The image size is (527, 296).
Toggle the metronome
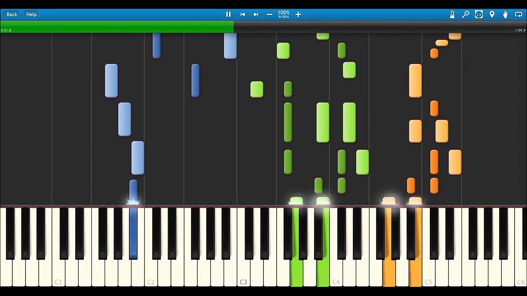click(x=452, y=14)
